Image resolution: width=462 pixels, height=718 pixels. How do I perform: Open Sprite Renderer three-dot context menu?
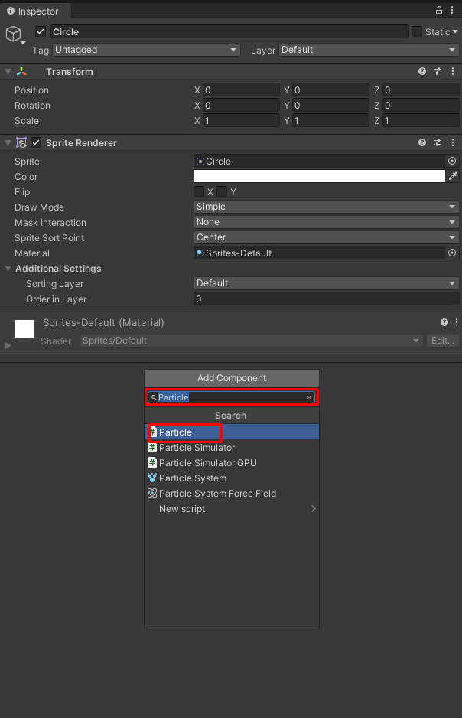(454, 142)
